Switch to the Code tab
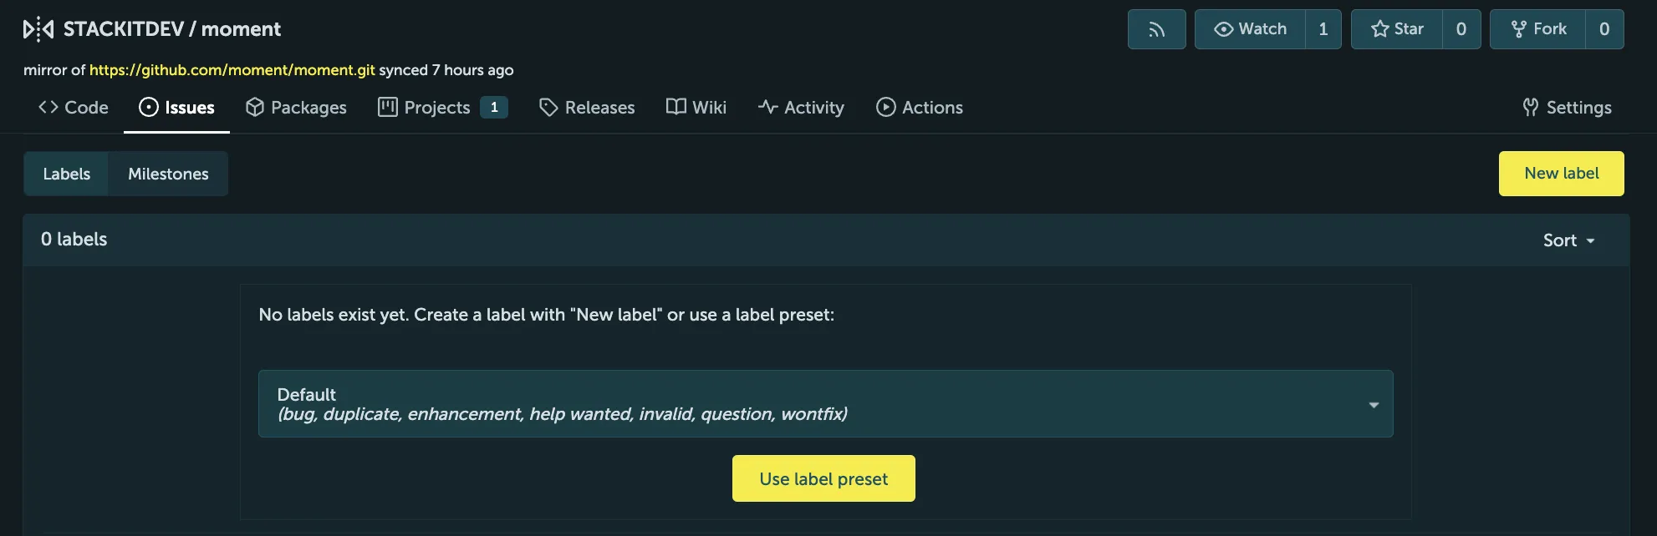Viewport: 1657px width, 536px height. click(x=74, y=108)
